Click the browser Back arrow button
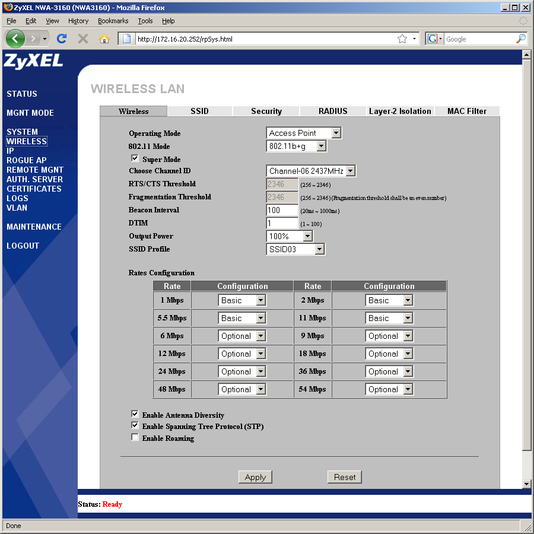The width and height of the screenshot is (534, 534). tap(15, 39)
